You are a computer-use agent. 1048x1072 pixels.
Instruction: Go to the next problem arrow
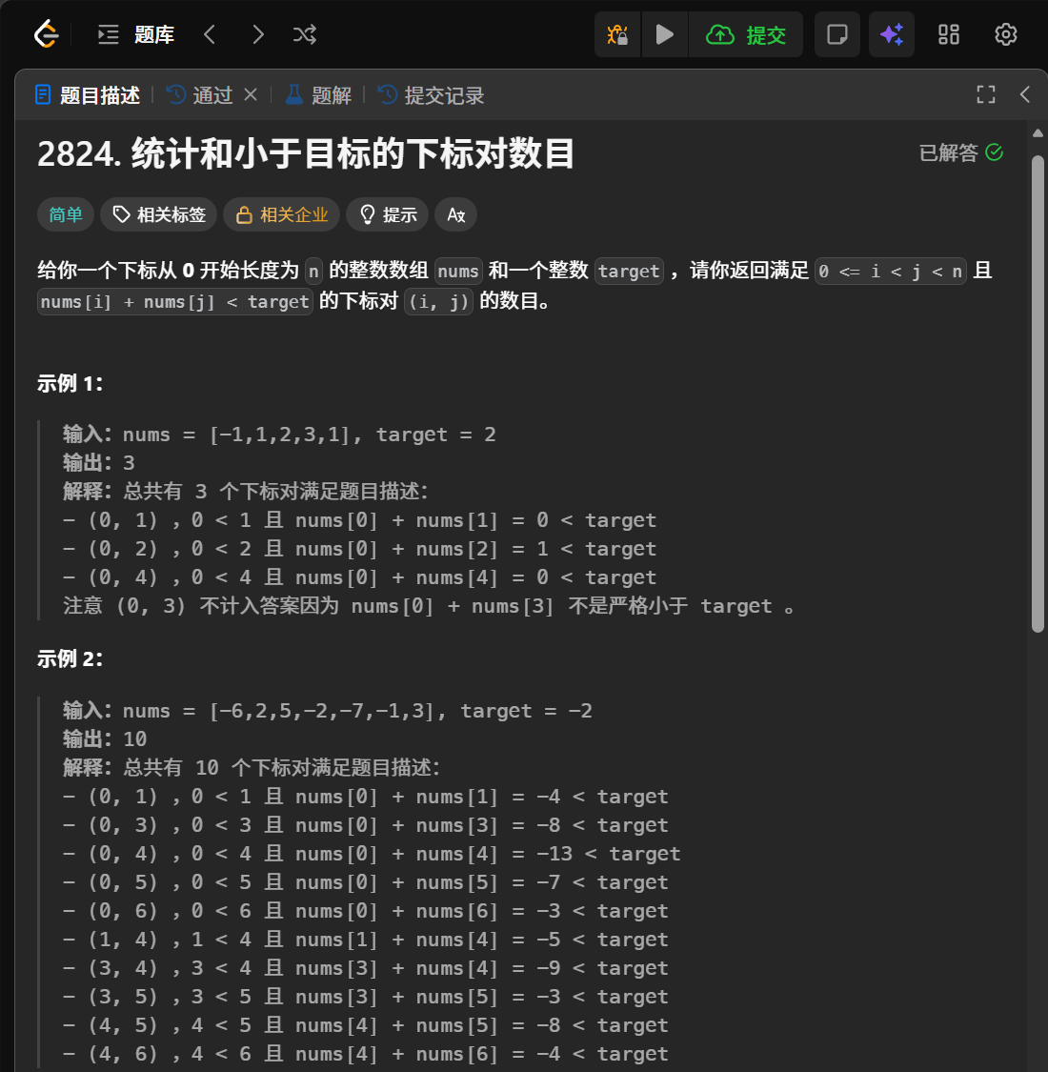coord(258,34)
